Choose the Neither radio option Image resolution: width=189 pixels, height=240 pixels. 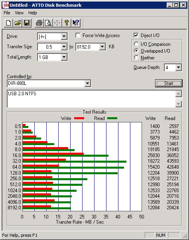136,57
